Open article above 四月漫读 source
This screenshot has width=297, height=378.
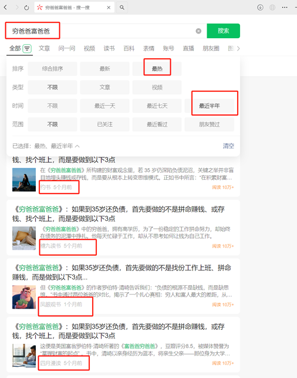(x=119, y=331)
